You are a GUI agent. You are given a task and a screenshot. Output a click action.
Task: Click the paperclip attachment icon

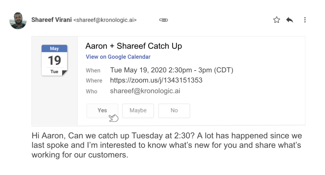coord(164,20)
